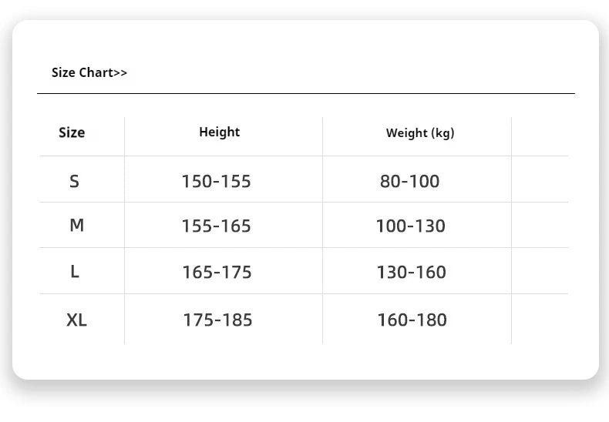Click the empty cell right of 160-180

click(540, 319)
